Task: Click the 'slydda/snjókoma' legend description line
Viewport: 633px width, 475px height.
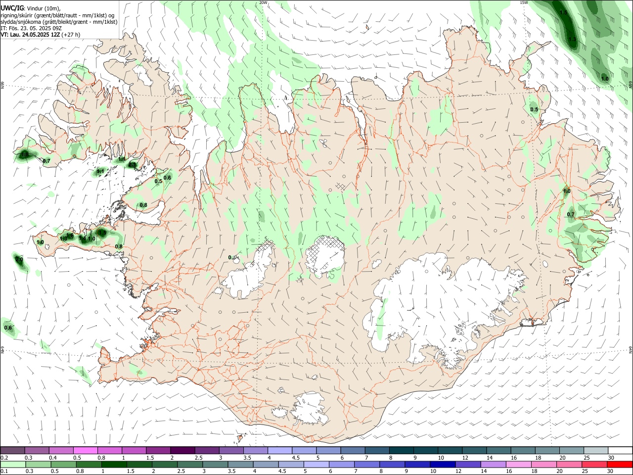Action: [59, 21]
